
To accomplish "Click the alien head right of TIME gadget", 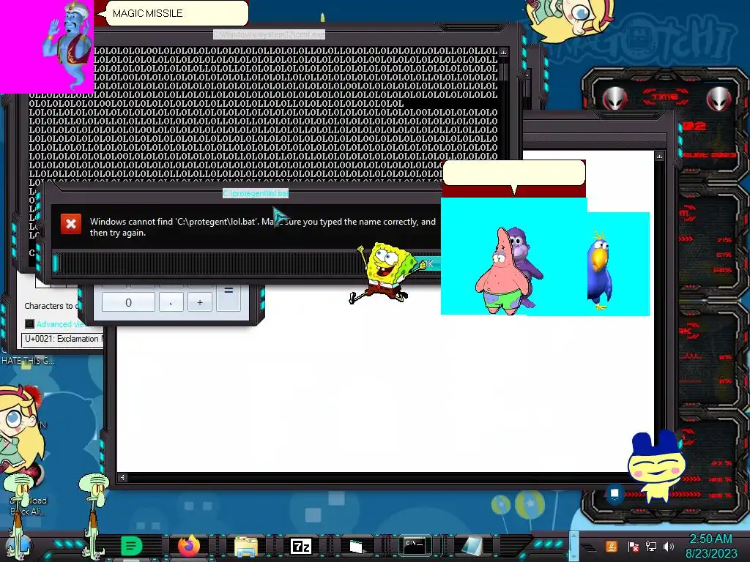I will point(719,99).
